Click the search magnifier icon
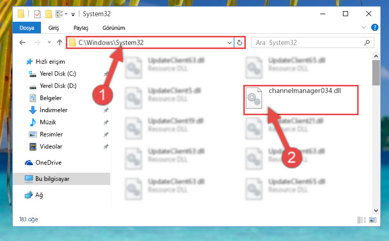Viewport: 389px width, 241px height. (367, 43)
